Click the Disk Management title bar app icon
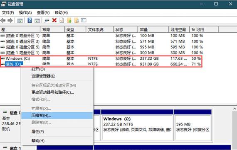The height and width of the screenshot is (150, 237). tap(4, 4)
